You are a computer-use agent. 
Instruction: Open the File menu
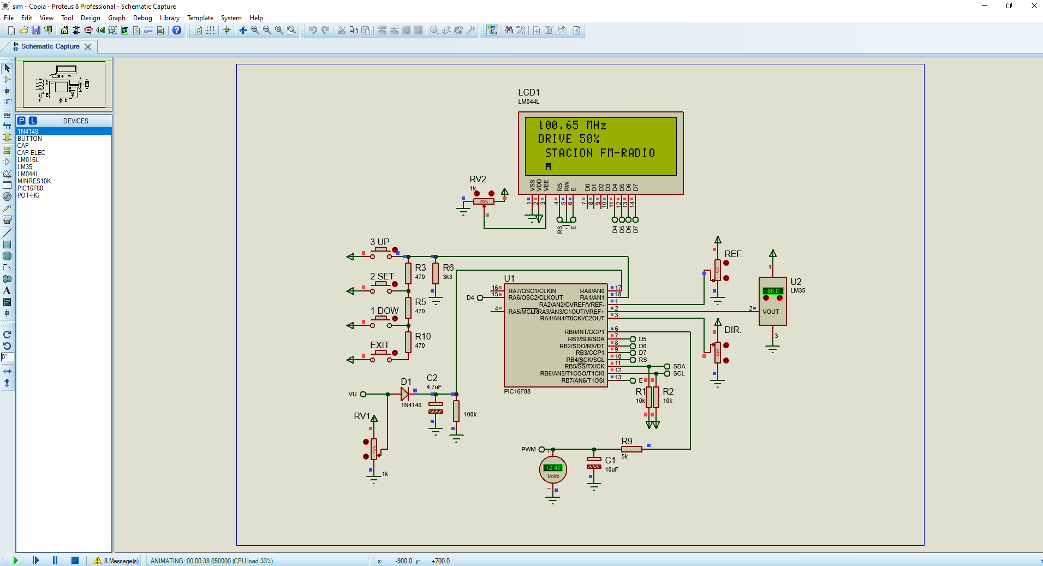pyautogui.click(x=9, y=18)
